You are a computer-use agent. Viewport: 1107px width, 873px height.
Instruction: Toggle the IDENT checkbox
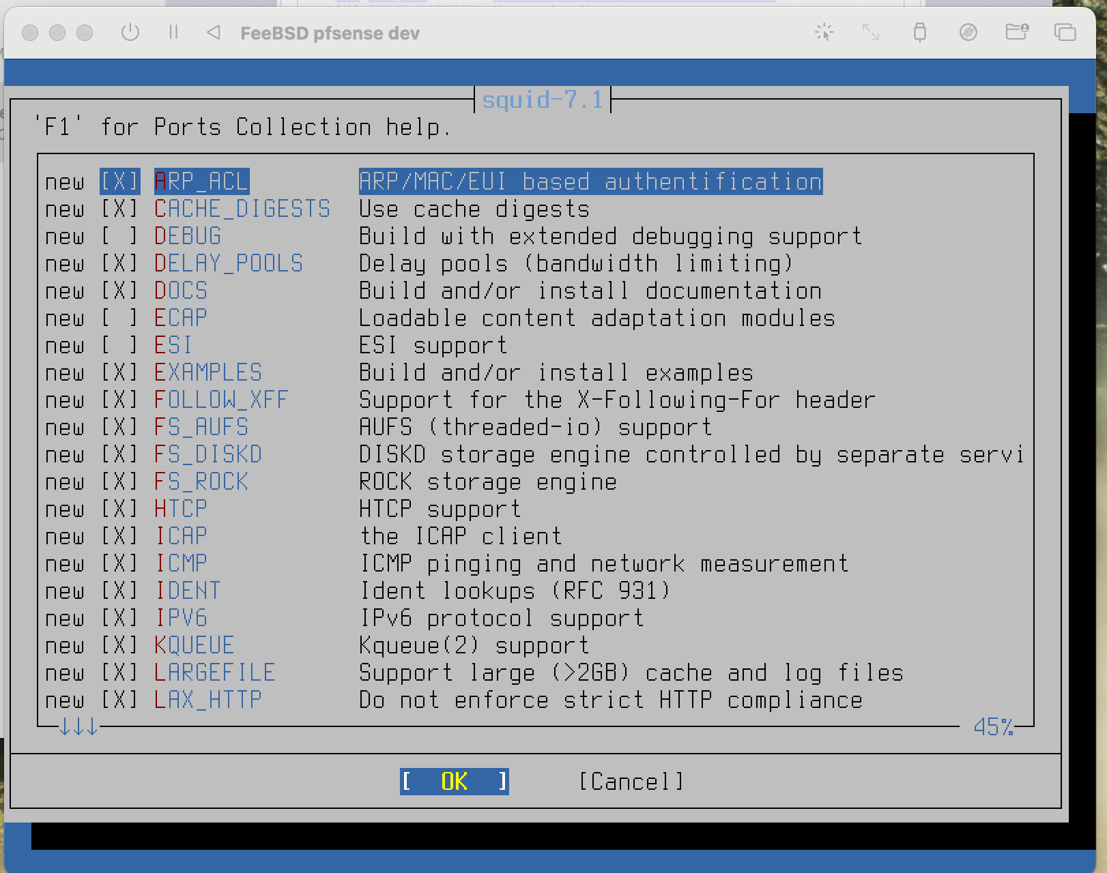[120, 591]
